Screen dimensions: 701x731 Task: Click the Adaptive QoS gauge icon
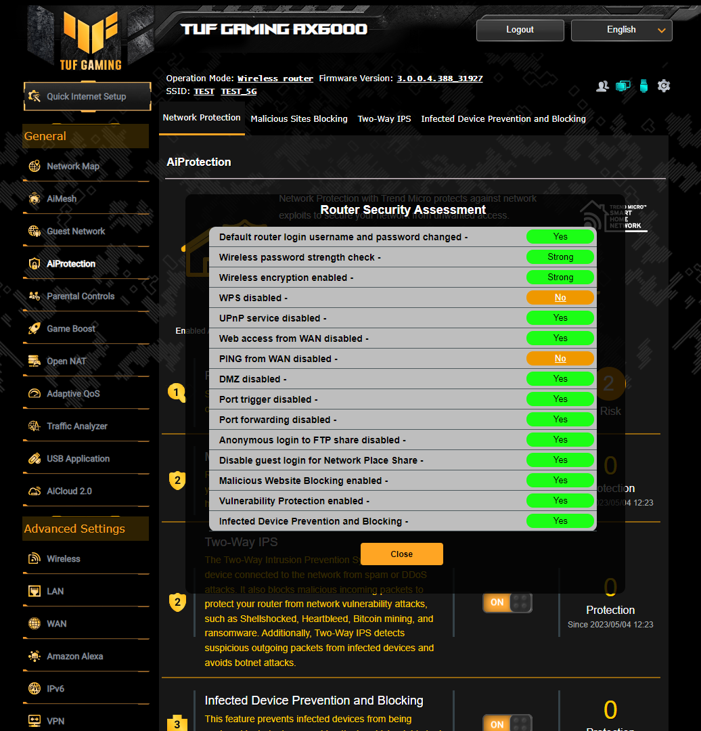coord(35,393)
